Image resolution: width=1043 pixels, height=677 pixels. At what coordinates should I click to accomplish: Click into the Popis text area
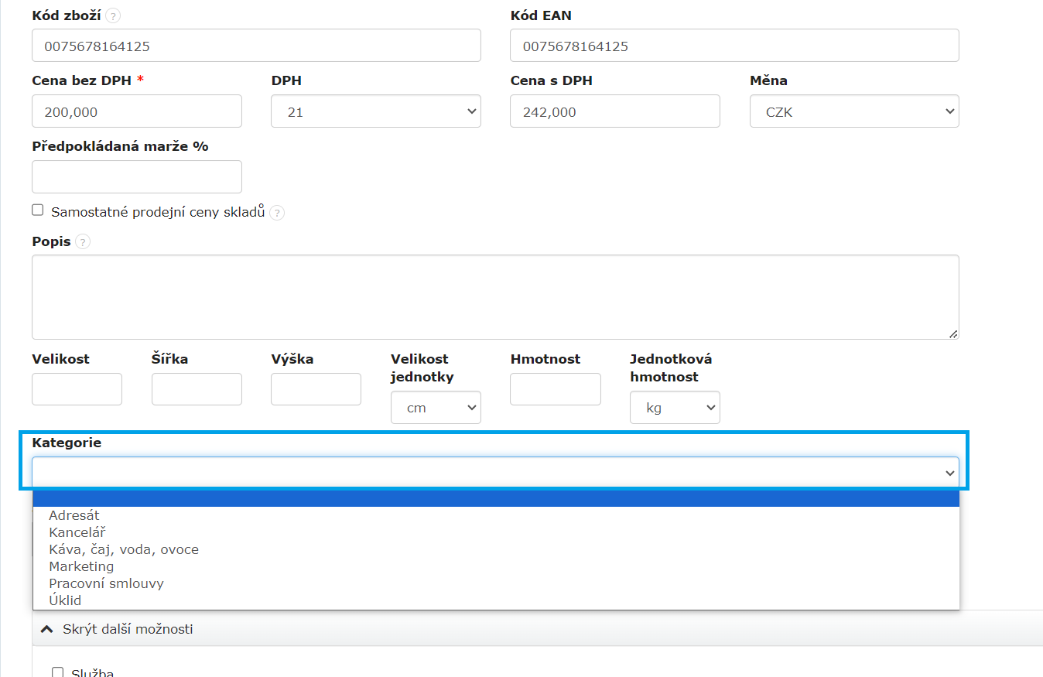tap(495, 297)
